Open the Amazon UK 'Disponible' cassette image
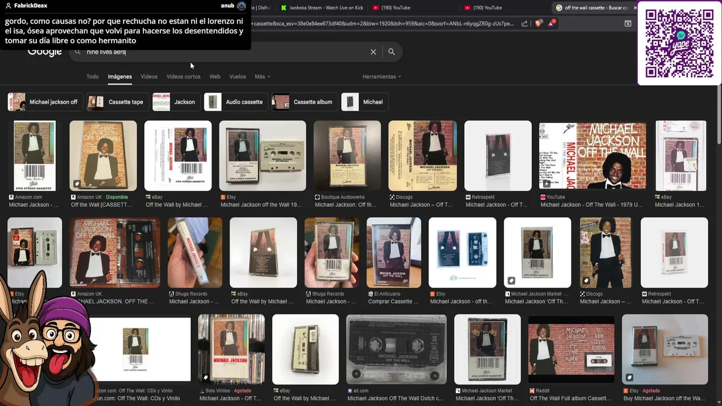The width and height of the screenshot is (722, 406). click(103, 156)
